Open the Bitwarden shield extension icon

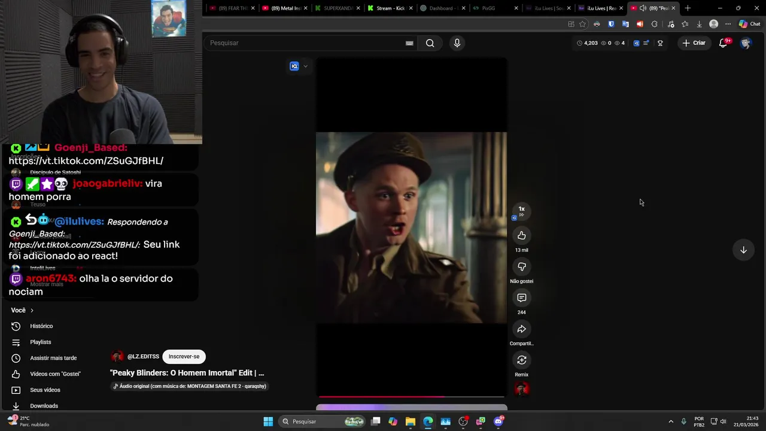pyautogui.click(x=611, y=24)
